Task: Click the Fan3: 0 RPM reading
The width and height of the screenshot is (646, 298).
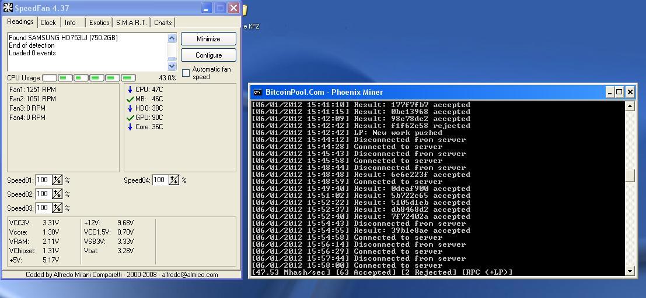Action: coord(27,108)
